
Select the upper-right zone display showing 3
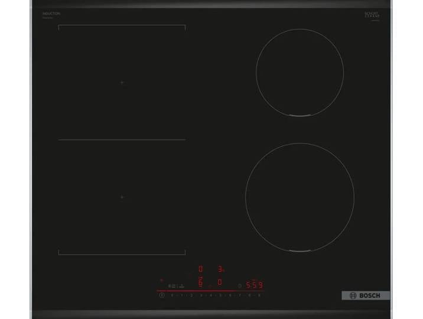pos(220,269)
